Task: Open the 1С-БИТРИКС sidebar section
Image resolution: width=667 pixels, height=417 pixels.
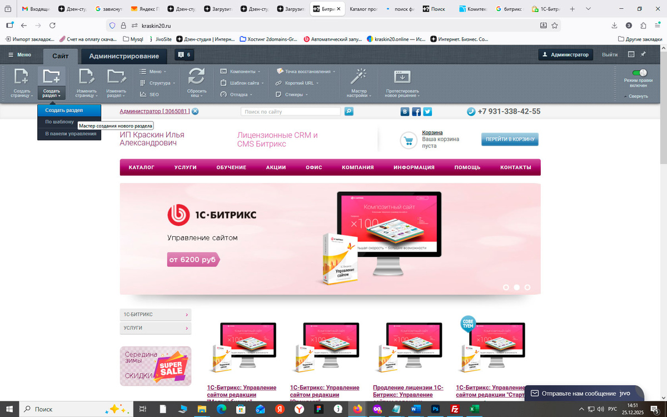Action: coord(156,315)
